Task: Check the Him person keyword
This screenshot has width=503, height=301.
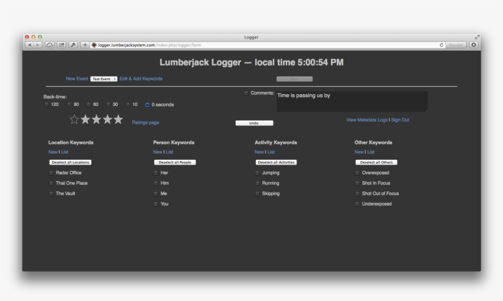Action: [x=156, y=184]
